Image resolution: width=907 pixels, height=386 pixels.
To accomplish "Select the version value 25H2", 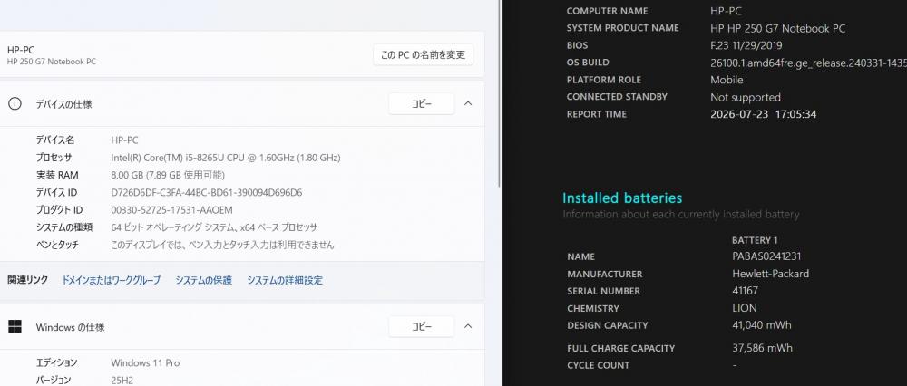I will (x=122, y=381).
